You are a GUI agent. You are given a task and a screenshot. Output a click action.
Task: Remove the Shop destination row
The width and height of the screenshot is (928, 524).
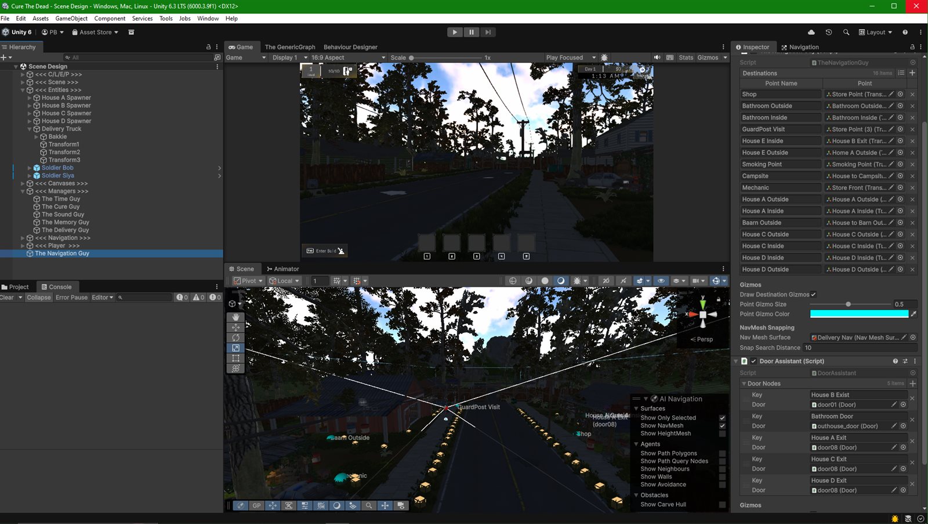912,95
